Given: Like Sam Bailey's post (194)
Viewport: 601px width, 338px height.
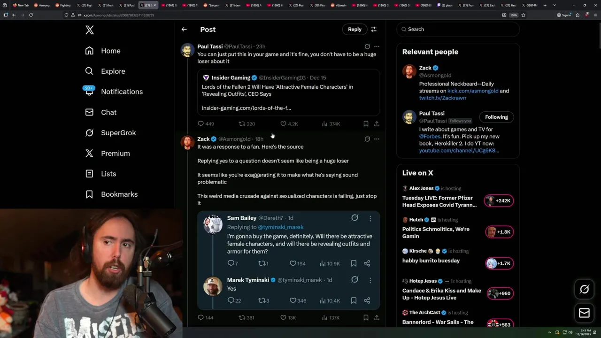Looking at the screenshot, I should [297, 263].
